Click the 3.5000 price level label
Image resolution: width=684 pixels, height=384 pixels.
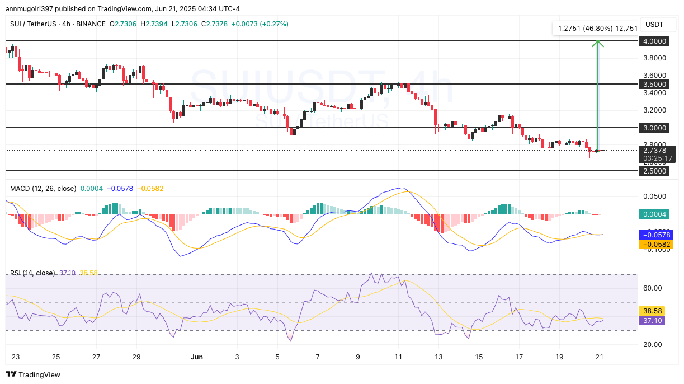pyautogui.click(x=655, y=84)
